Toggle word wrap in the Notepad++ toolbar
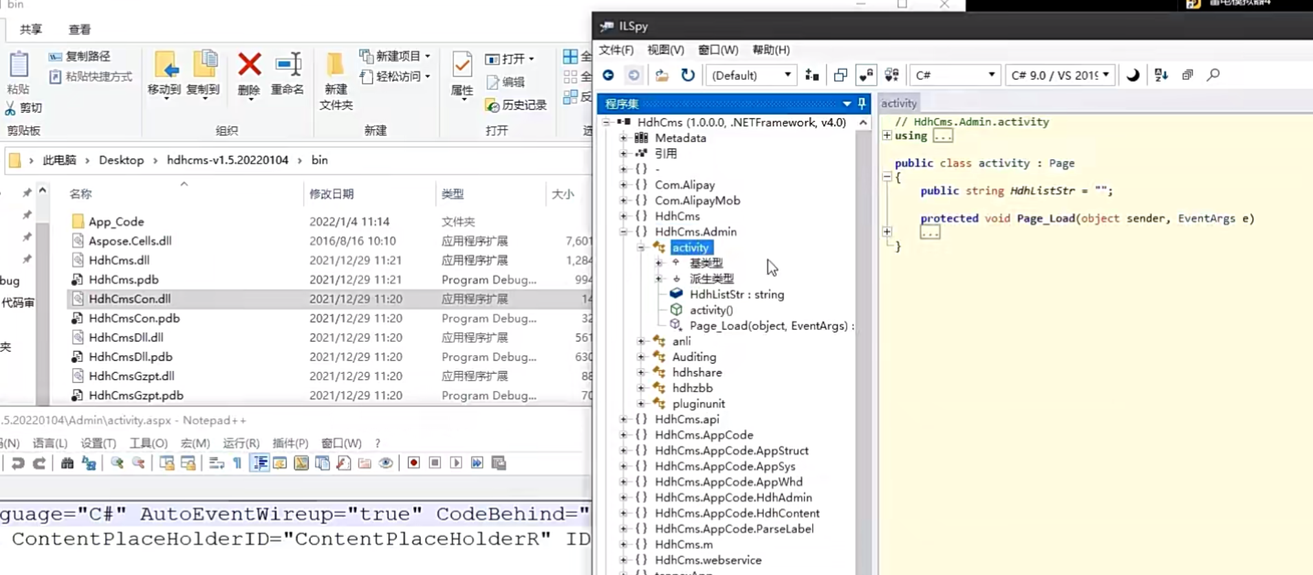Screen dimensions: 1313x575 click(x=216, y=463)
